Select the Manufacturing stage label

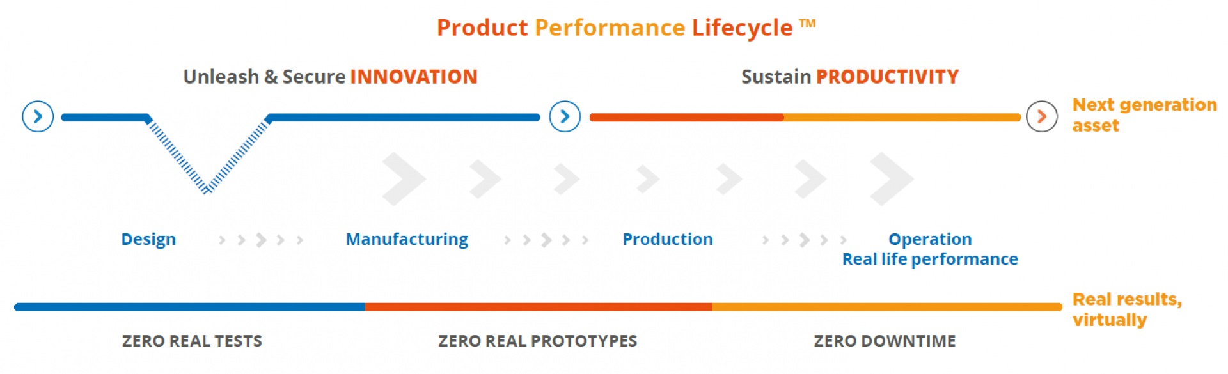pos(407,240)
